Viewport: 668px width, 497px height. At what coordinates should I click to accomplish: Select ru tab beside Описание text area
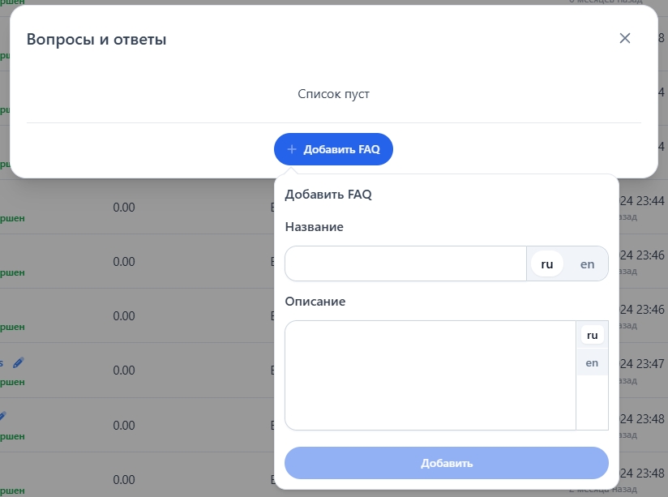[x=592, y=335]
